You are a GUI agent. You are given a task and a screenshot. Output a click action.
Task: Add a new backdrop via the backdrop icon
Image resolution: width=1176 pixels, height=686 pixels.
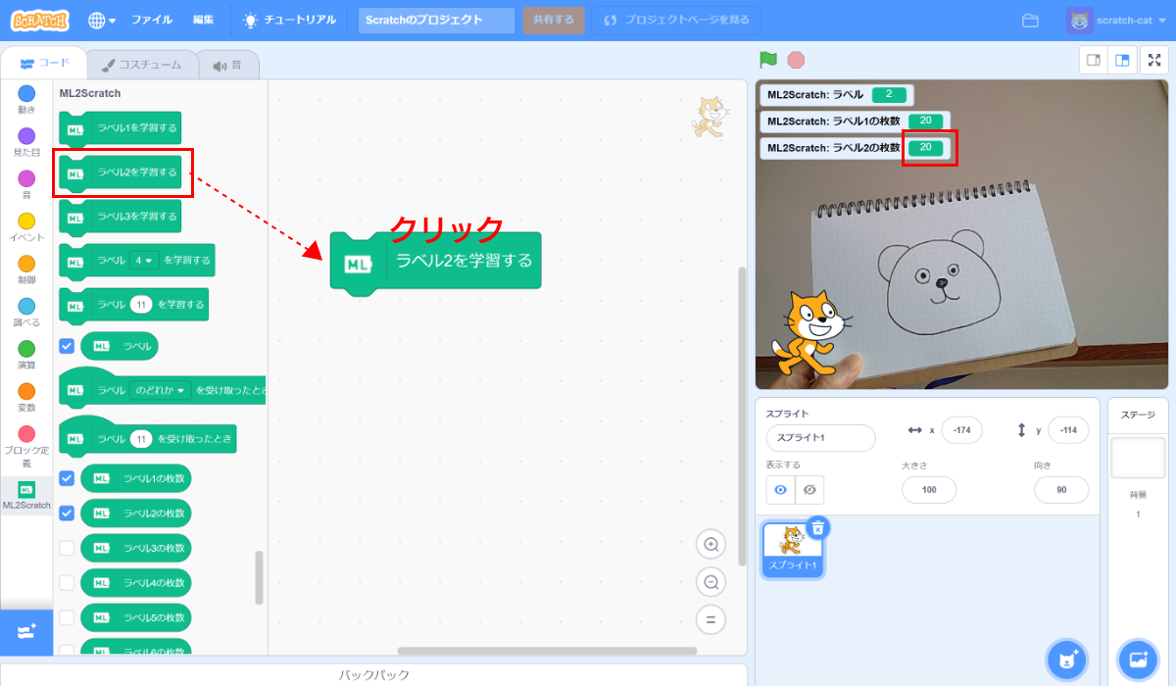click(x=1137, y=660)
